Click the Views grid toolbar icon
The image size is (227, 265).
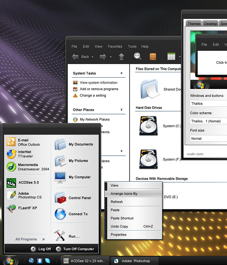tap(171, 56)
